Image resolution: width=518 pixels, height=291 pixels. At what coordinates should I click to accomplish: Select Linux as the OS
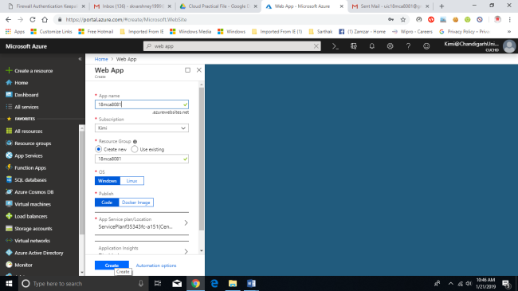click(x=131, y=181)
